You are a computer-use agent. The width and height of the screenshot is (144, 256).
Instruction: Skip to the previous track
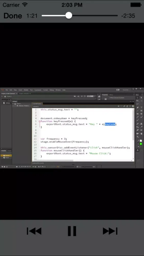coord(34,231)
